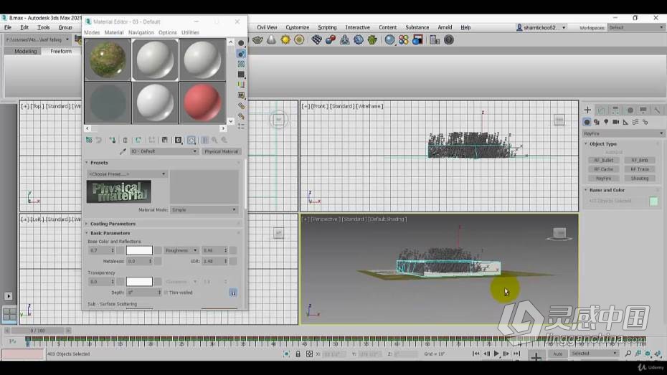Open the Utilities hammer icon in command panel
Screen dimensions: 667x375
(657, 110)
